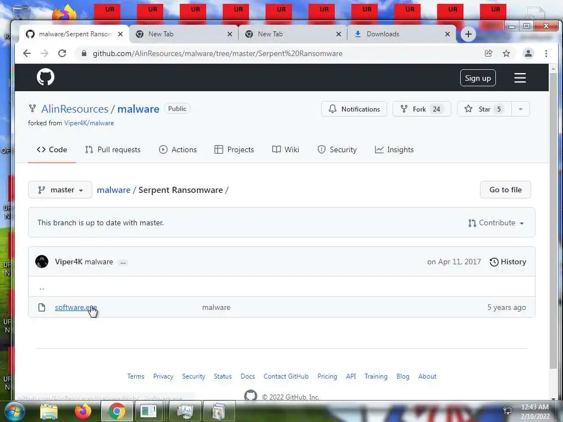Click the Viper4K avatar image
This screenshot has height=422, width=563.
tap(42, 262)
